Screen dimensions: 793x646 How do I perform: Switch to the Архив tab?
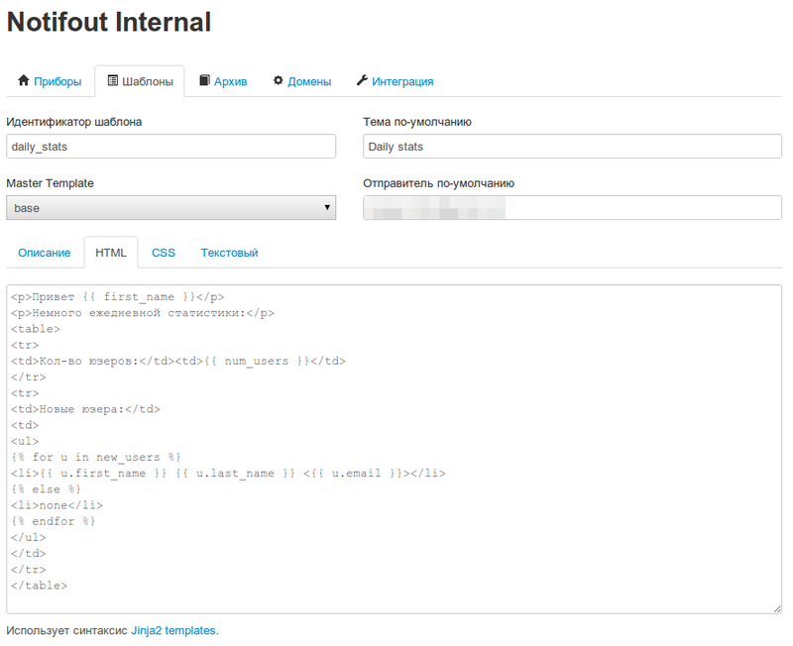pos(230,81)
